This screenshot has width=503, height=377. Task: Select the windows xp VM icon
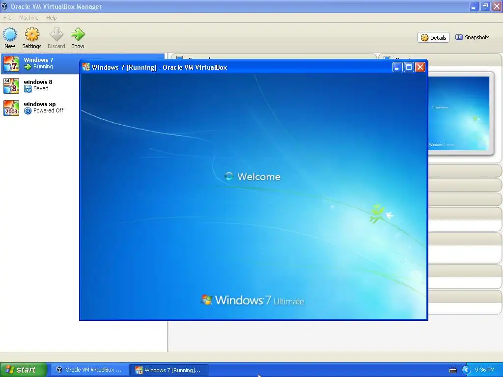coord(11,108)
